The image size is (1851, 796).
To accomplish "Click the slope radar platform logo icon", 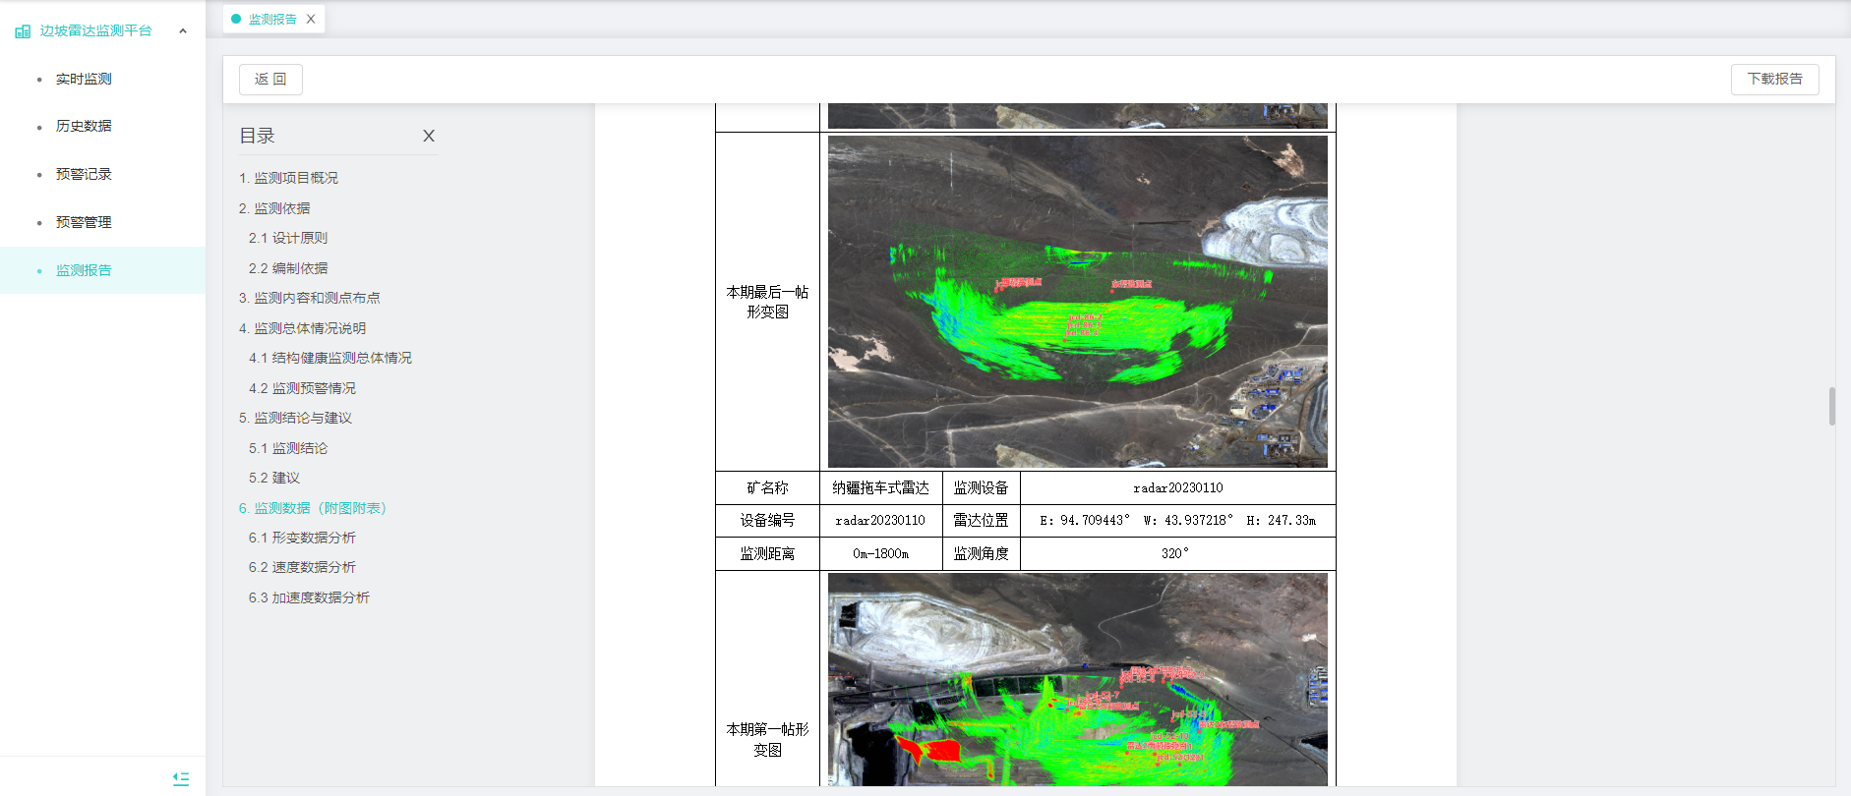I will coord(23,31).
